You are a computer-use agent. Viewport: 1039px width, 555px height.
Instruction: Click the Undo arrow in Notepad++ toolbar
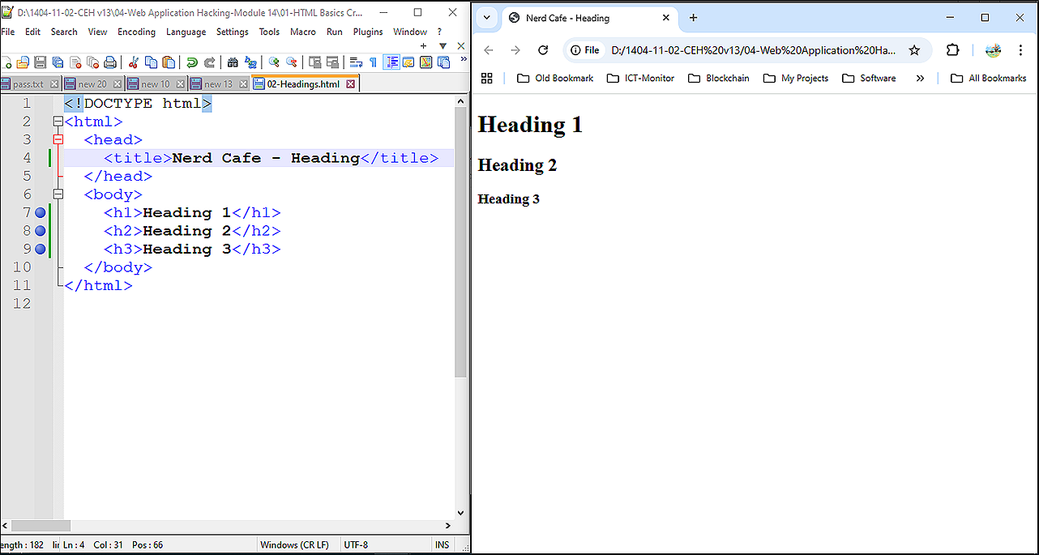[192, 62]
